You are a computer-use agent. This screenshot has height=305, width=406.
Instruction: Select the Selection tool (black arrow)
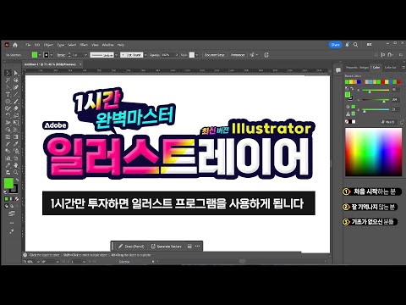[8, 73]
